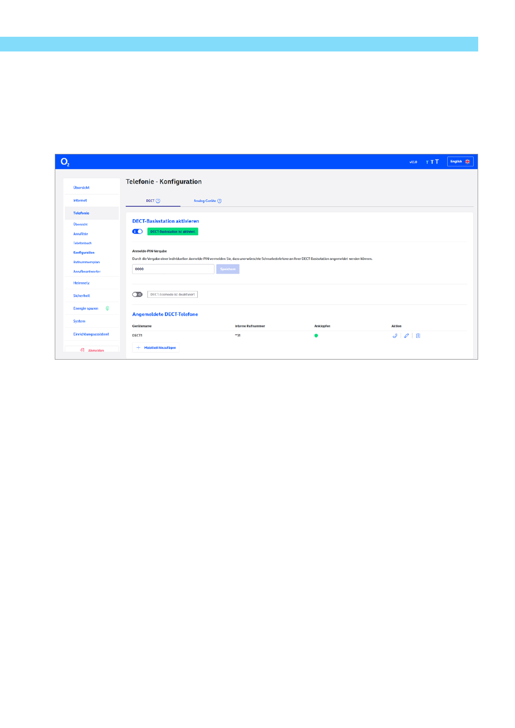The height and width of the screenshot is (728, 515).
Task: Click Mobilteil hinzufügen button
Action: [156, 348]
